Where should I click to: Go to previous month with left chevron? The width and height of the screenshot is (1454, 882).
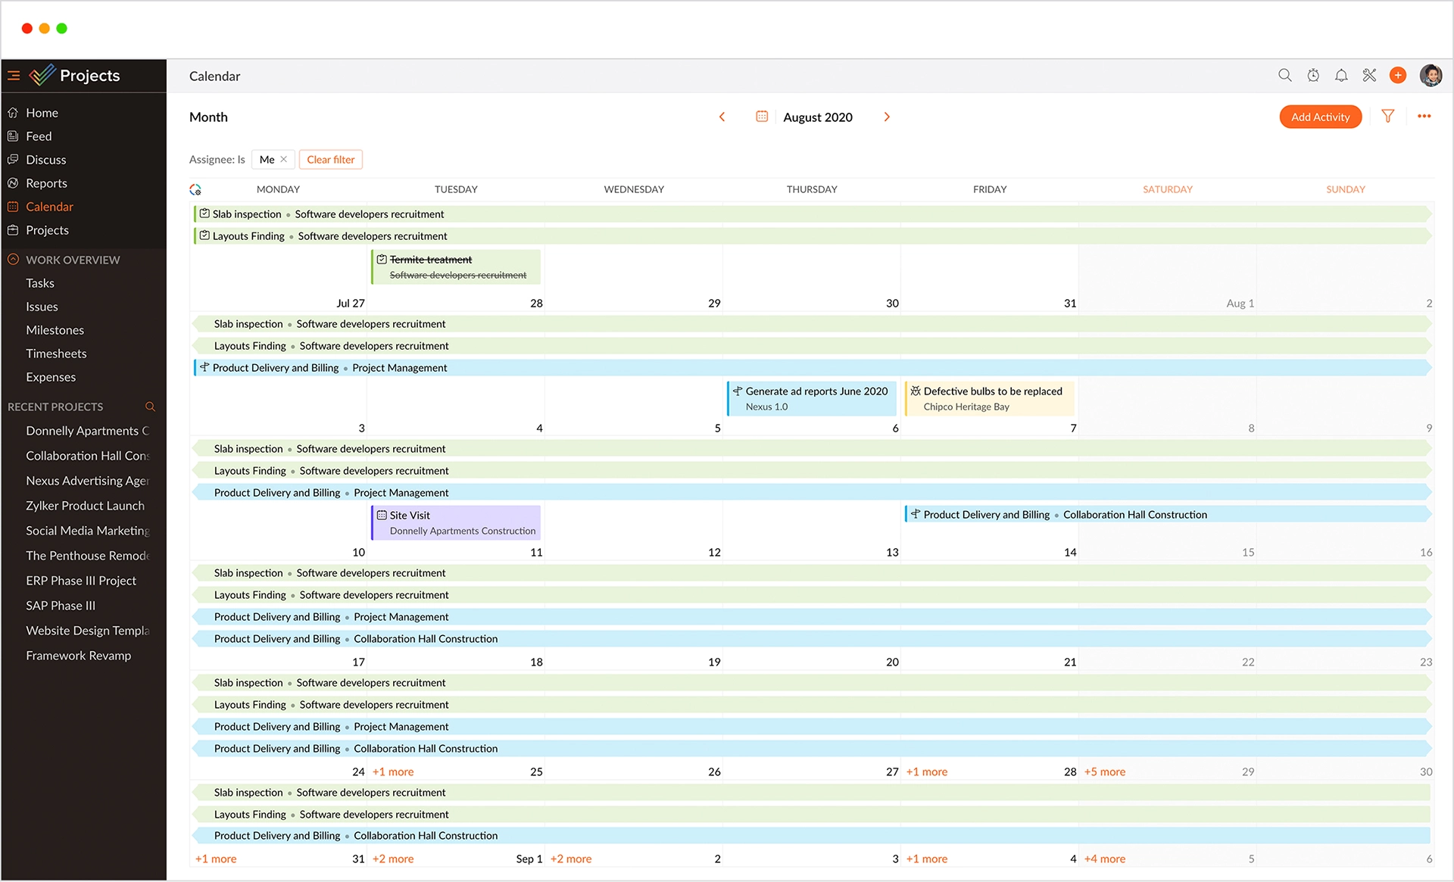(x=722, y=117)
